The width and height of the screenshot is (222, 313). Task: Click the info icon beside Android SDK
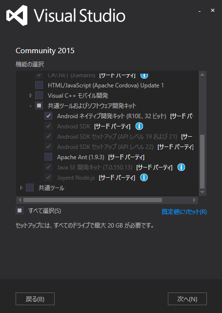pyautogui.click(x=139, y=126)
